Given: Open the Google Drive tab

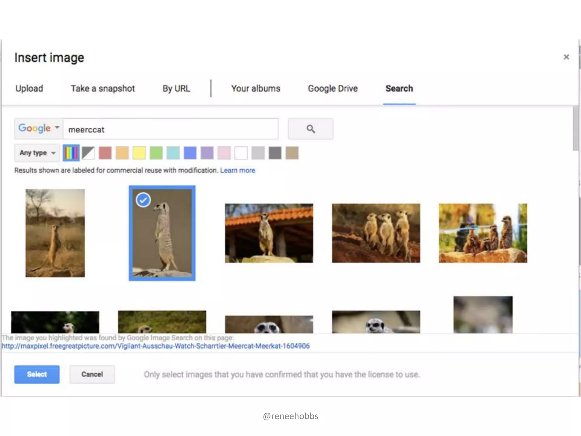Looking at the screenshot, I should 333,89.
